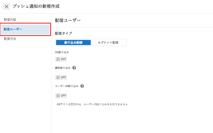213x133 pixels.
Task: Open the 配信方法 sidebar section
Action: 10,39
